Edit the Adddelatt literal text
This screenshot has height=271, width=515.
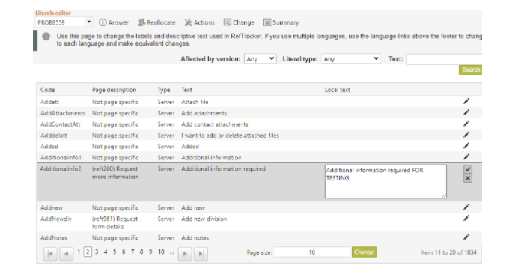tap(466, 135)
